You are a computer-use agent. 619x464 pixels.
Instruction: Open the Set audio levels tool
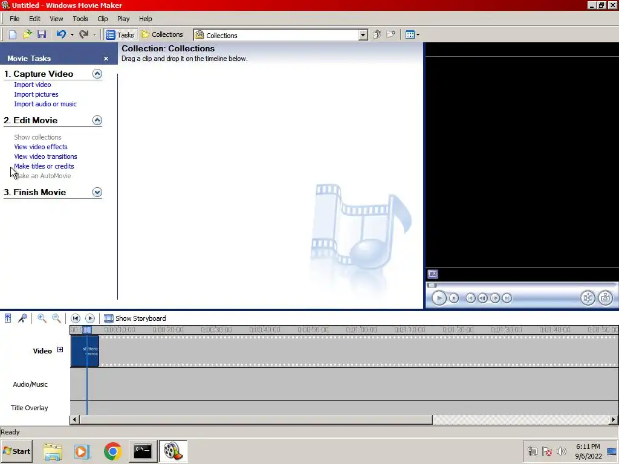pyautogui.click(x=8, y=318)
